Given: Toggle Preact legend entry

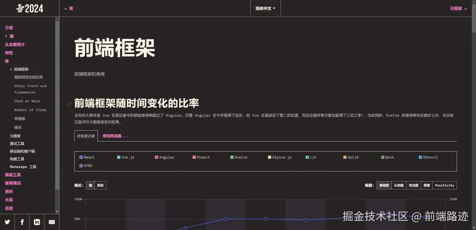Looking at the screenshot, I should 201,157.
